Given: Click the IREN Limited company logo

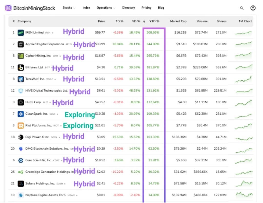Looking at the screenshot, I should (x=21, y=33).
